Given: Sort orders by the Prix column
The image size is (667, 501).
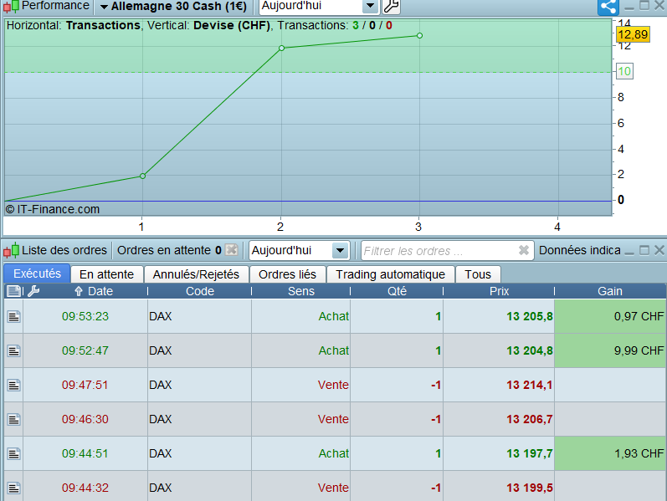Looking at the screenshot, I should tap(499, 291).
